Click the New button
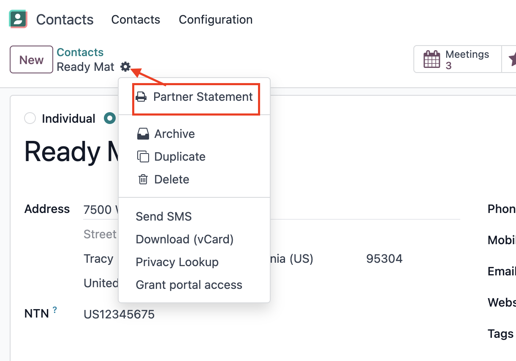The image size is (516, 361). (x=31, y=59)
